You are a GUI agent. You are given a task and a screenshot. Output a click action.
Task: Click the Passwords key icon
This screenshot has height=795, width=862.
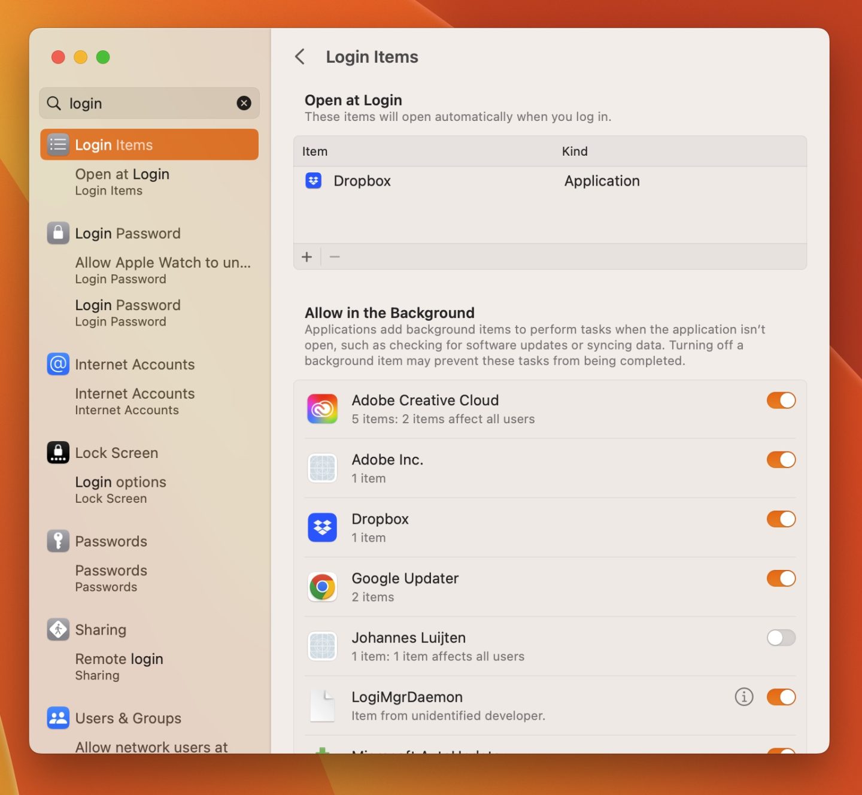(x=58, y=541)
